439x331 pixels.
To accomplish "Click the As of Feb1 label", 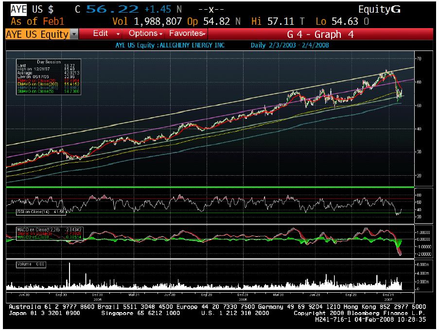I will click(x=37, y=21).
